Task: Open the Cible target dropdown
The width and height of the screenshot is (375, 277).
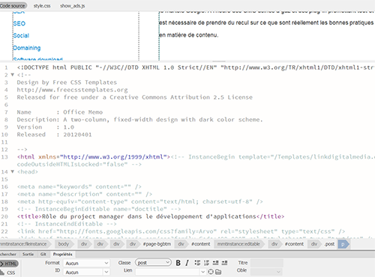Action: click(x=267, y=272)
